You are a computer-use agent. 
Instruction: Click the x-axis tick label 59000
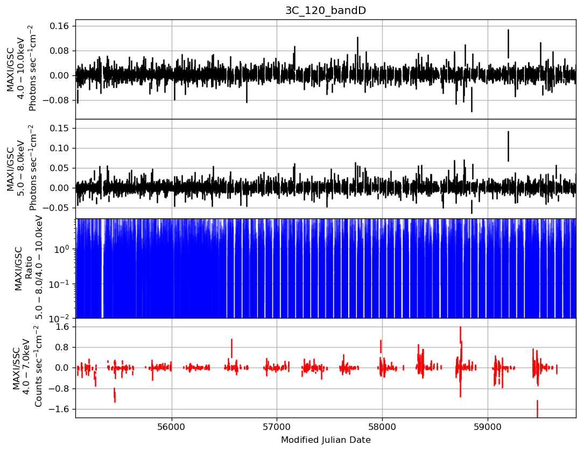488,426
